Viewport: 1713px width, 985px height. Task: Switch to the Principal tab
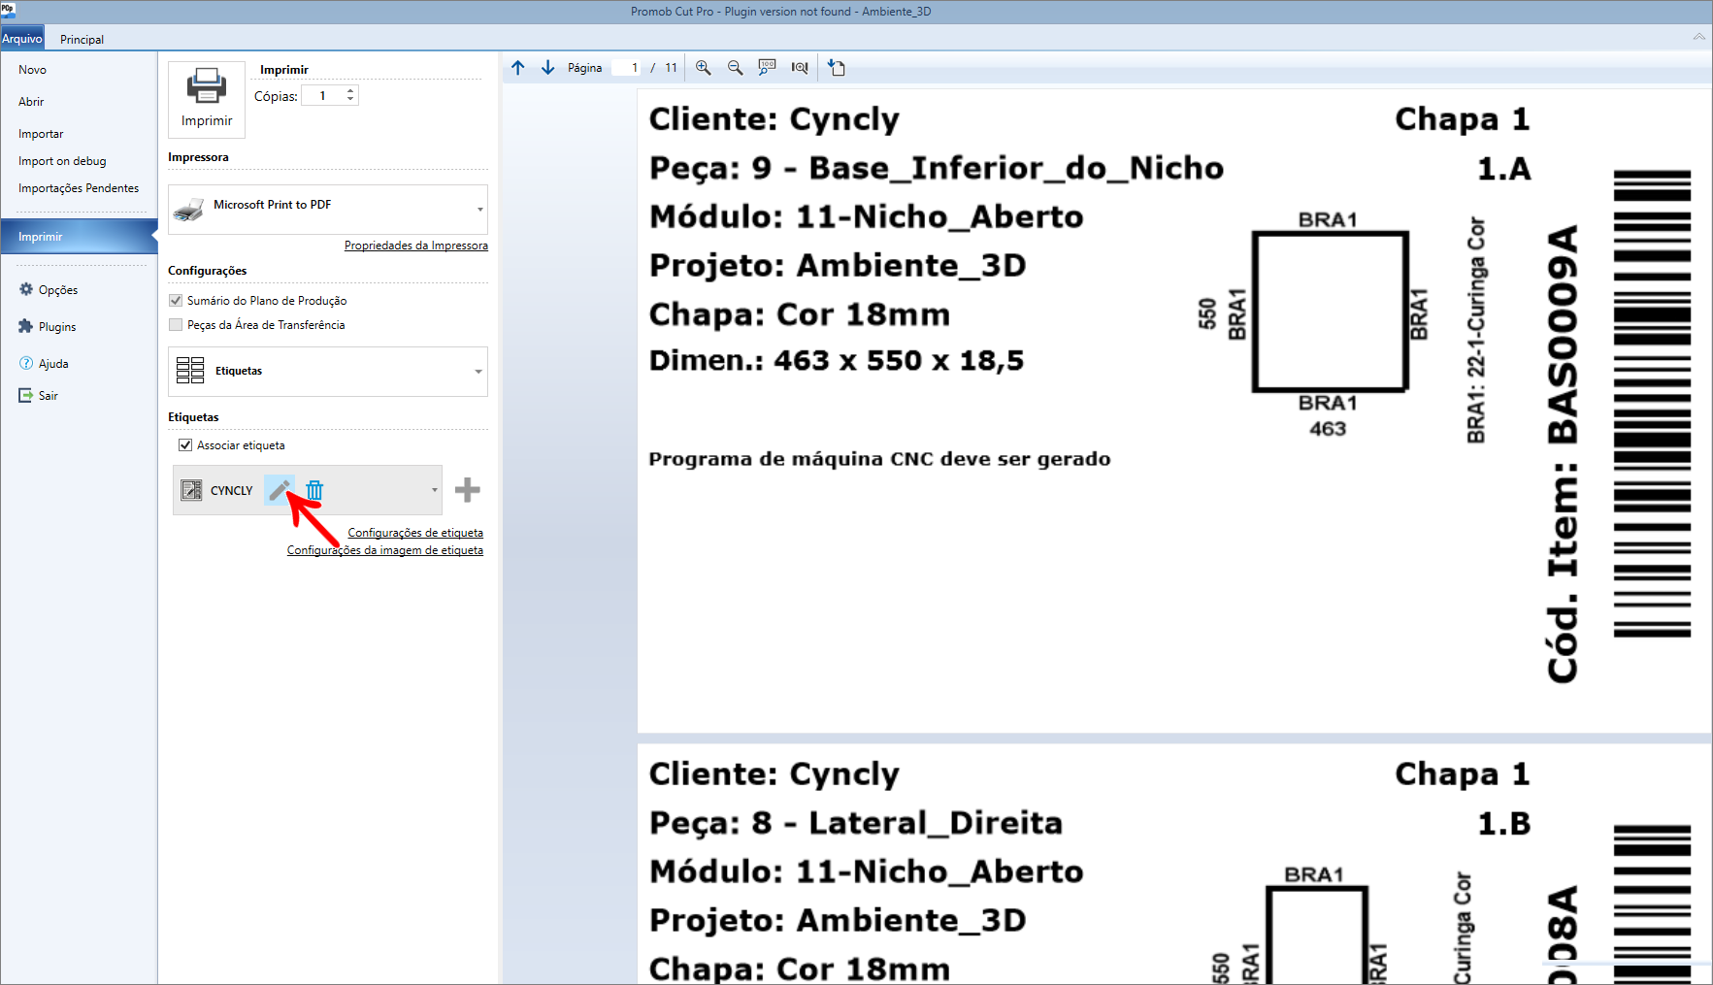82,40
